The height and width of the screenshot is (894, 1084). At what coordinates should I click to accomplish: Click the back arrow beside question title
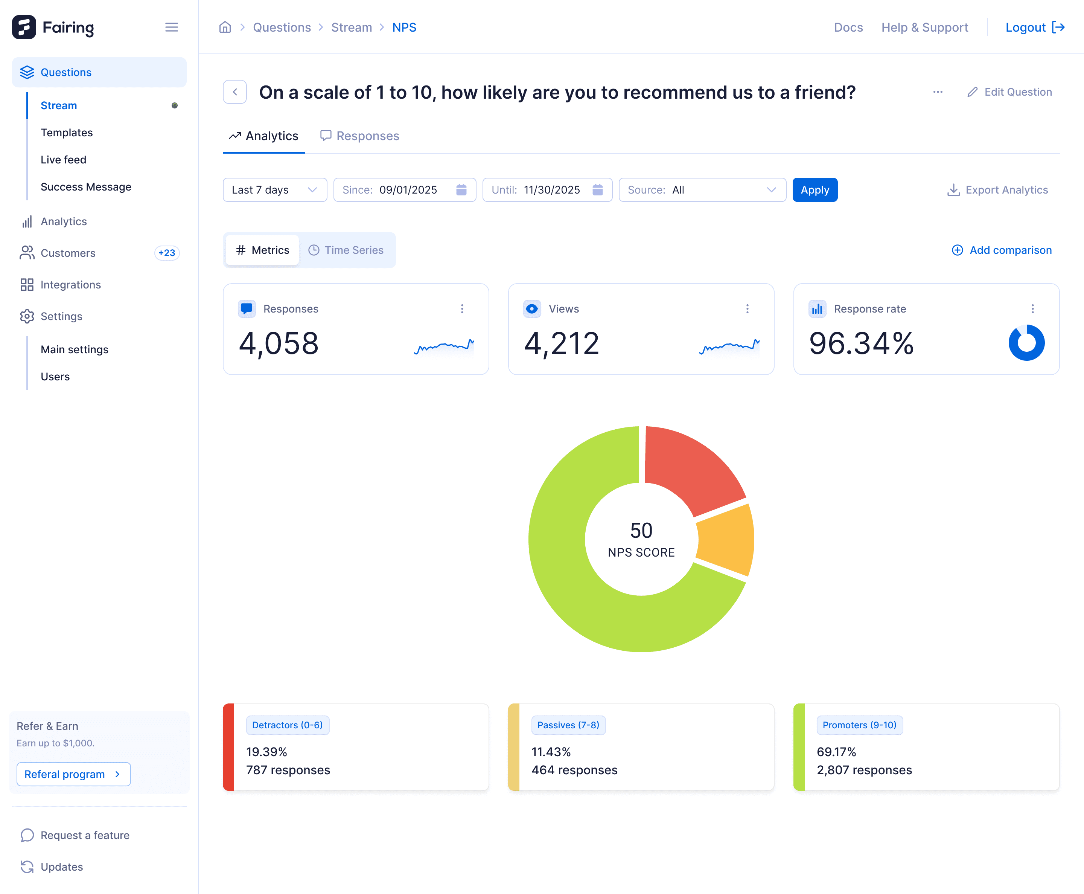[235, 92]
